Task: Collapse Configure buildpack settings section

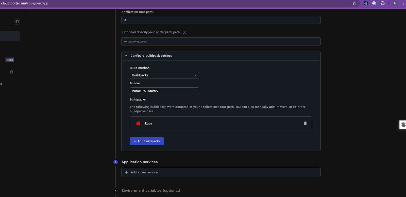Action: (x=221, y=56)
